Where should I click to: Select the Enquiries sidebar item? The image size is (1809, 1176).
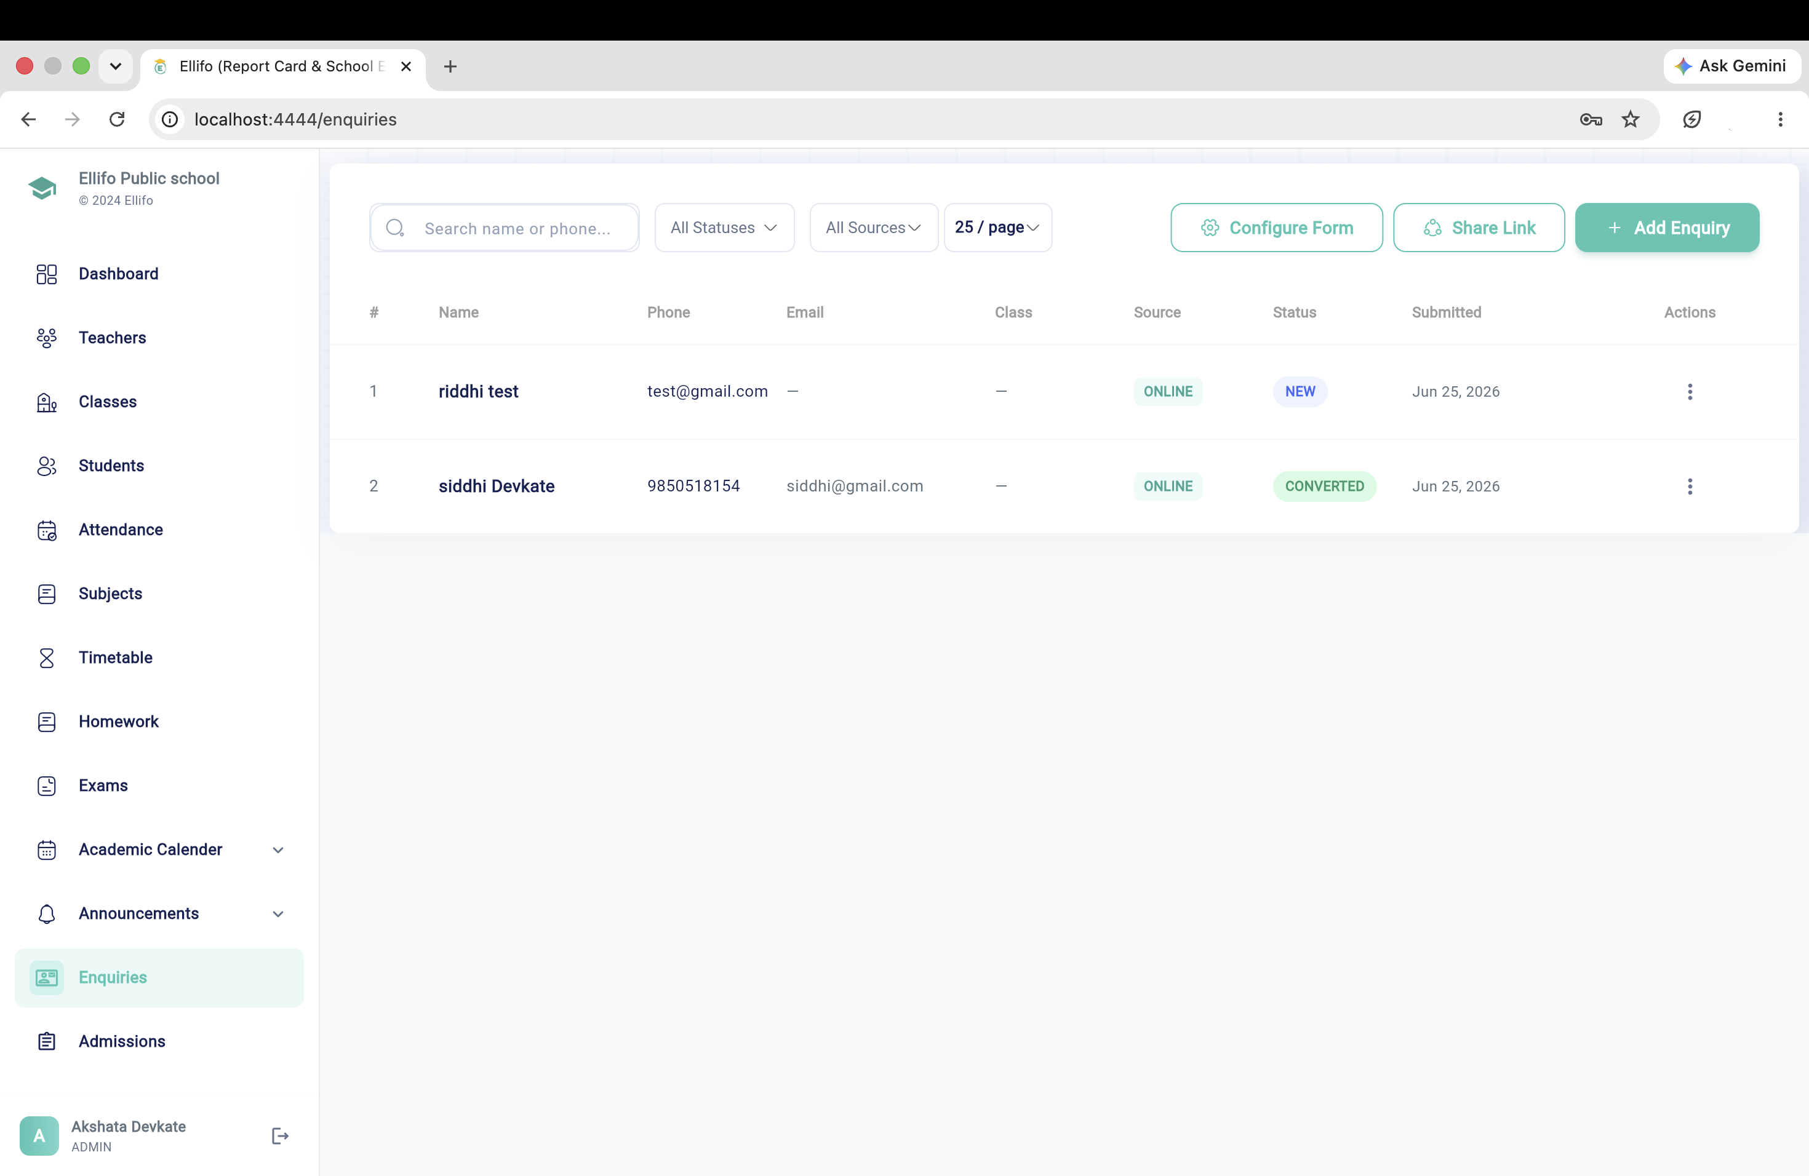click(159, 978)
